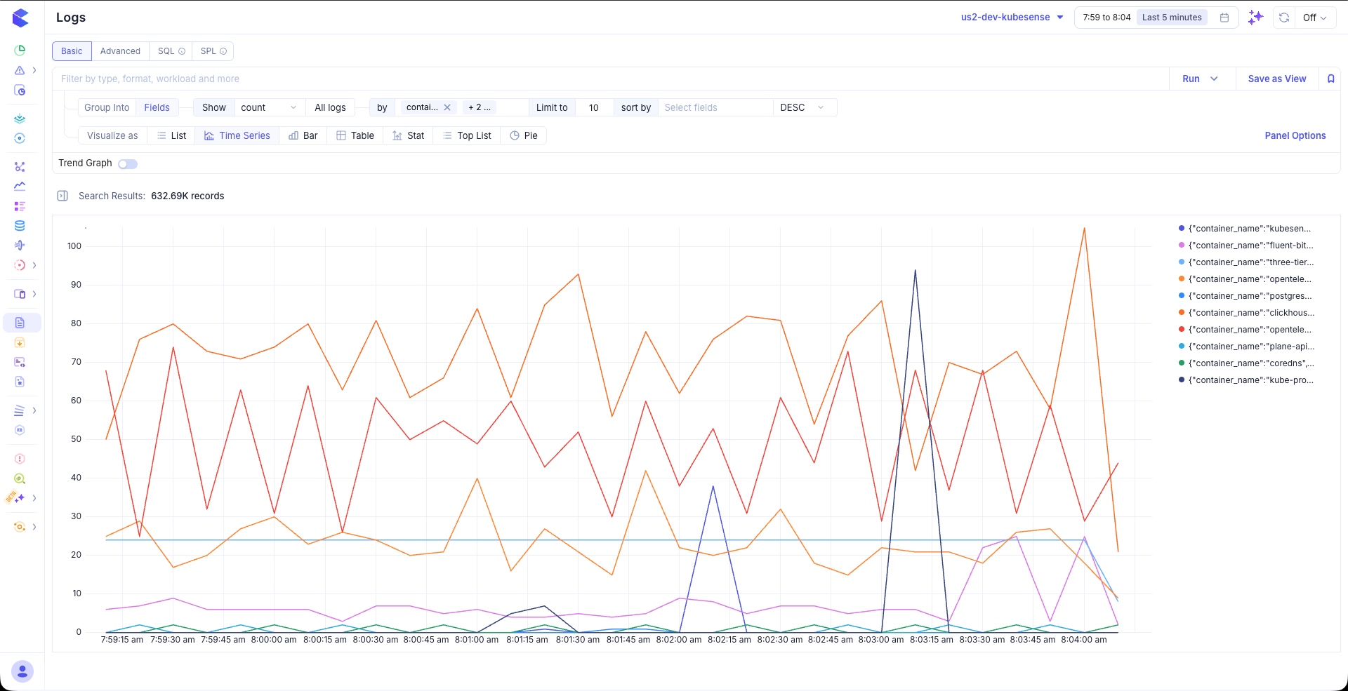Open the Select fields sort dropdown

(x=715, y=107)
